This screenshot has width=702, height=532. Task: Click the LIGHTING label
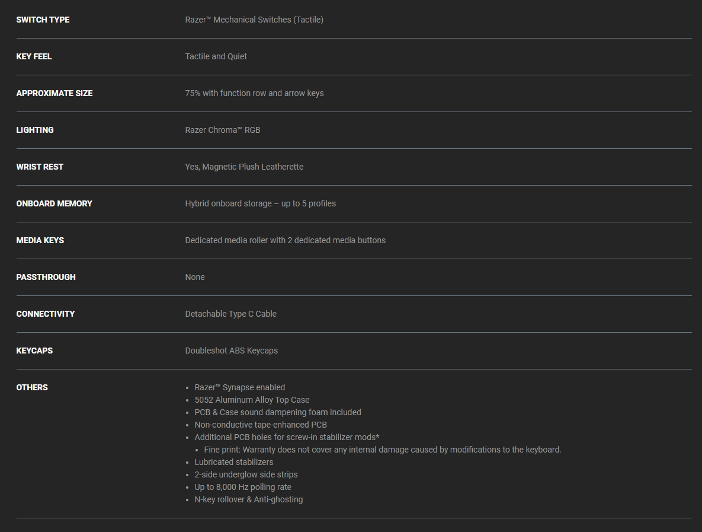pyautogui.click(x=35, y=130)
